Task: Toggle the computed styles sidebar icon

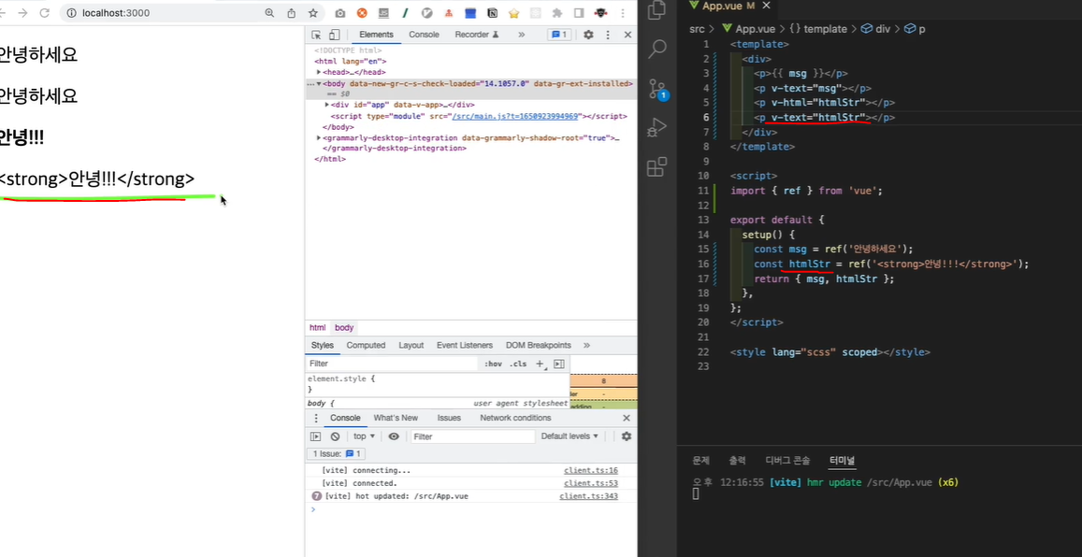Action: tap(559, 364)
